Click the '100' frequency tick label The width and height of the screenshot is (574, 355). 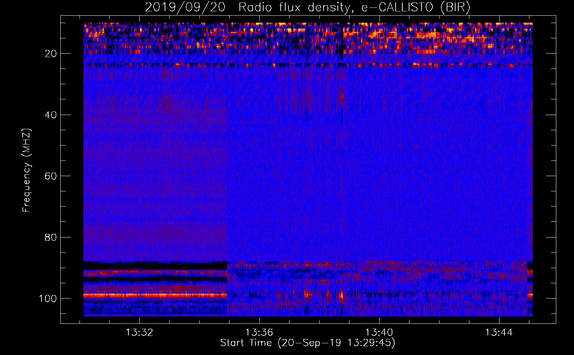48,299
